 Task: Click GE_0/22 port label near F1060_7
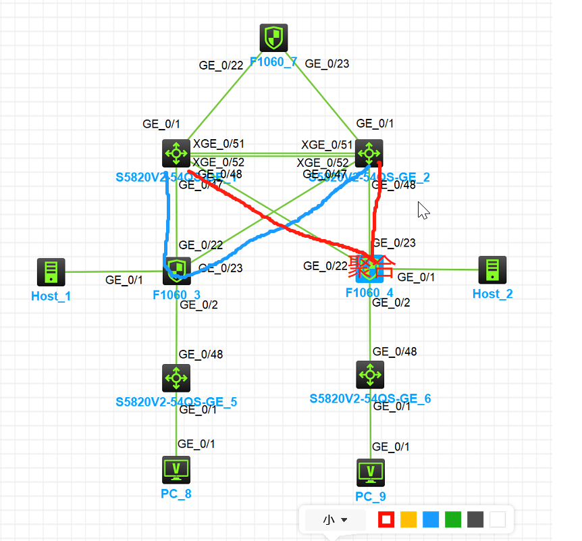click(221, 66)
